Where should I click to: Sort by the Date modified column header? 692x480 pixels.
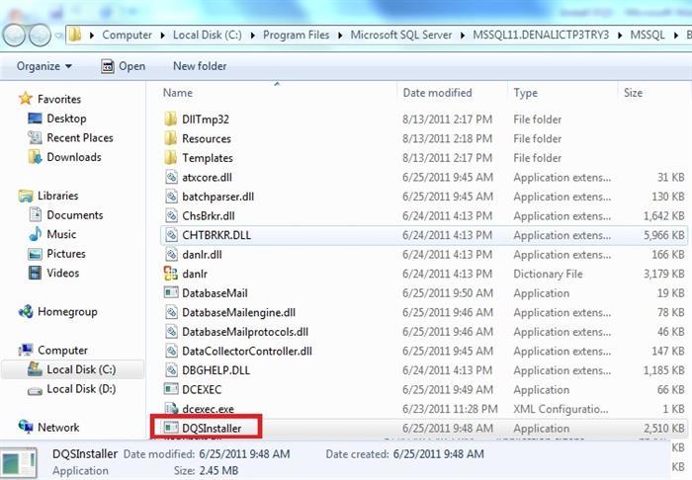437,93
